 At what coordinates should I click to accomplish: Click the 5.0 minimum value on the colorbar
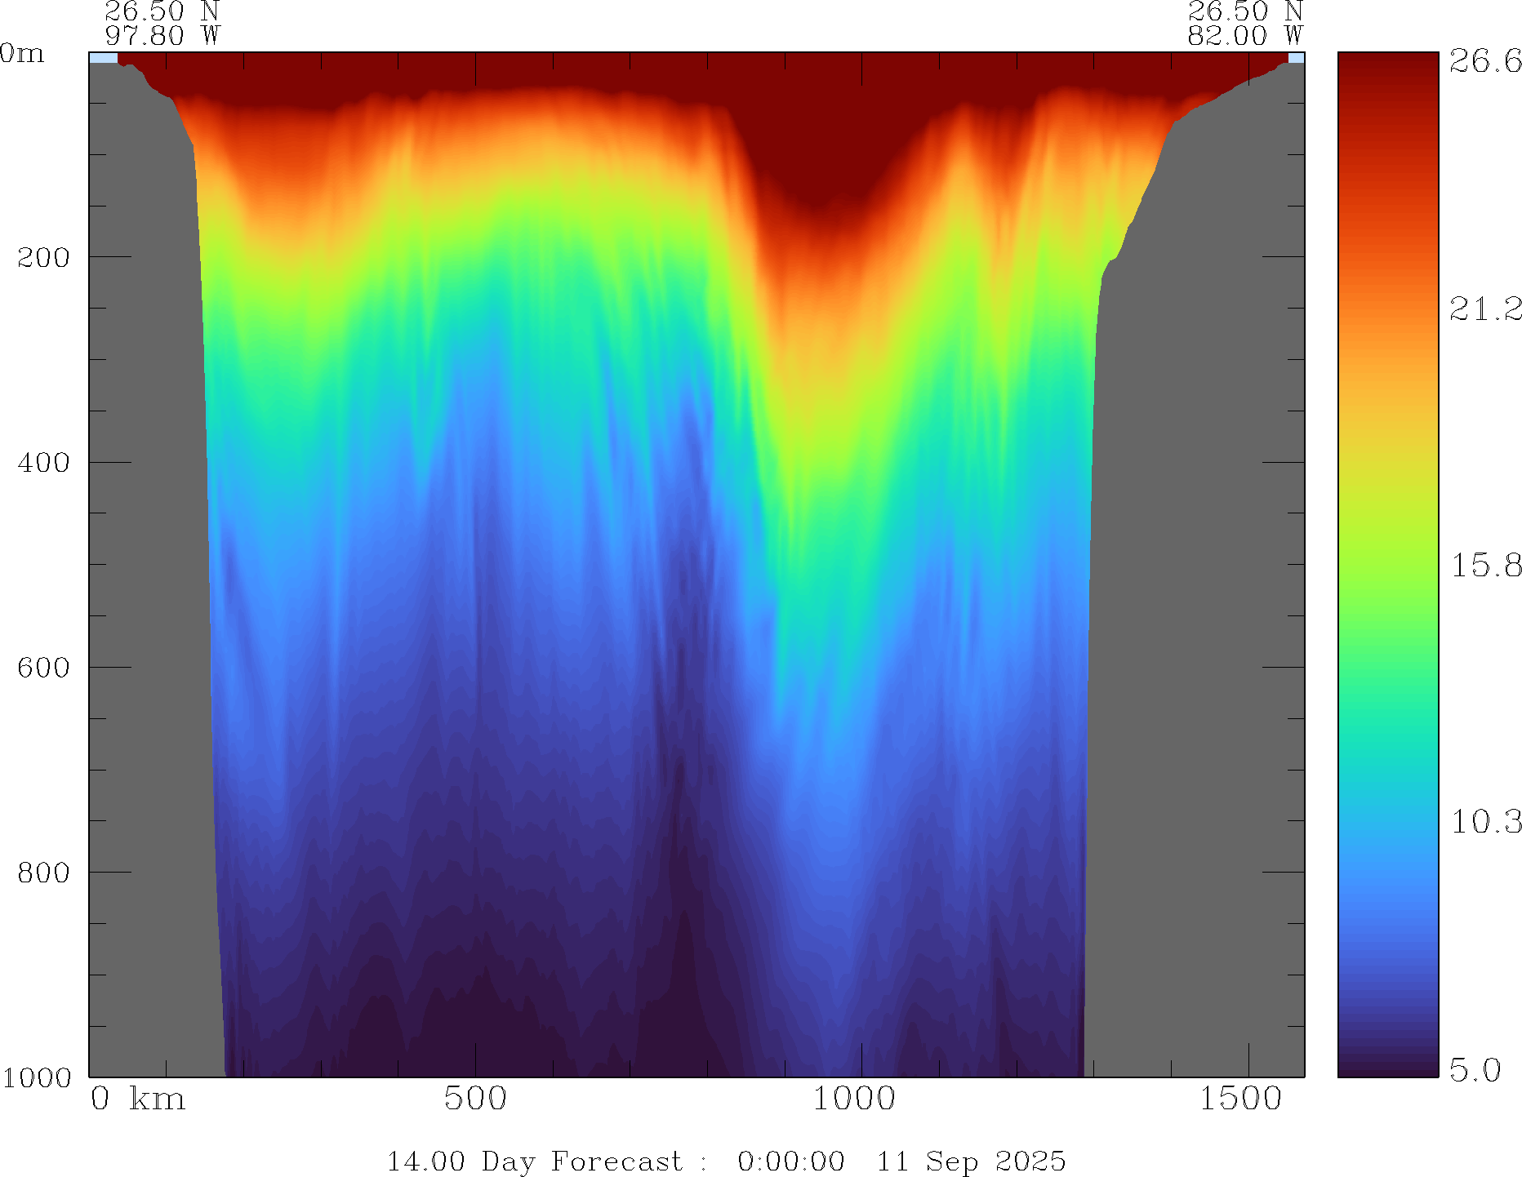click(x=1475, y=1069)
